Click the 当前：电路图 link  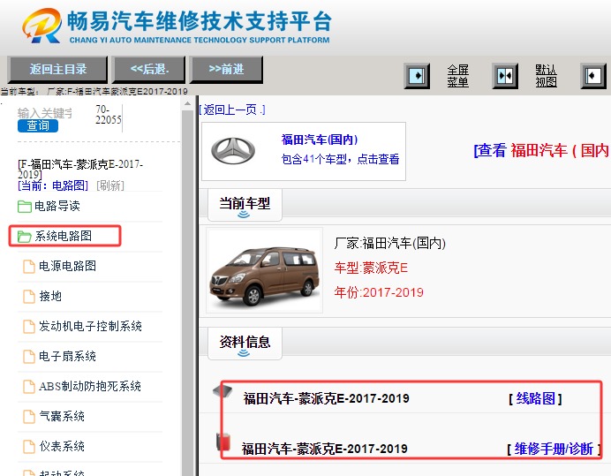(x=53, y=185)
